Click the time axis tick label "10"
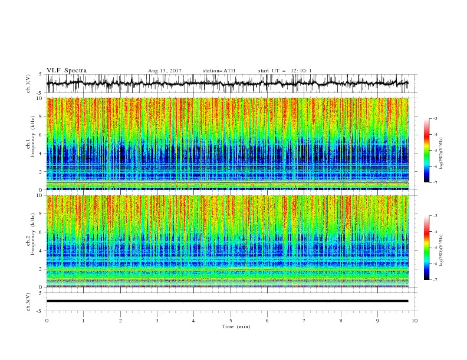 415,321
